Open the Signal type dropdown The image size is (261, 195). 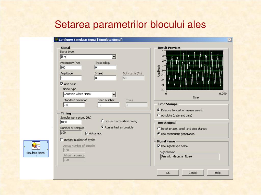114,57
